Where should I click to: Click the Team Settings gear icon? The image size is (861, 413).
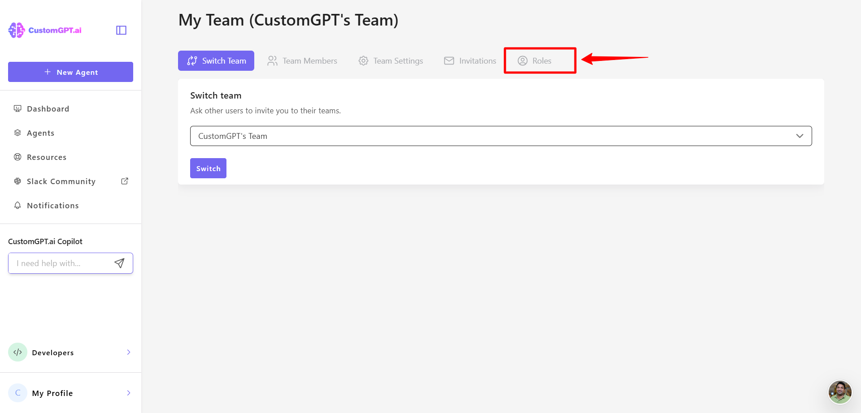[x=363, y=60]
